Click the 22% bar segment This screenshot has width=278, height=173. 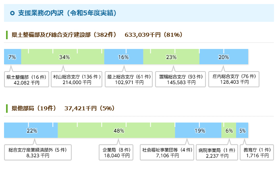(31, 130)
